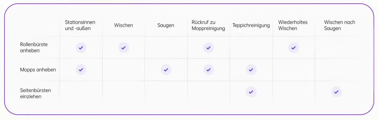Click the Stationsinnen und -außen column header
The height and width of the screenshot is (120, 378).
(x=80, y=25)
